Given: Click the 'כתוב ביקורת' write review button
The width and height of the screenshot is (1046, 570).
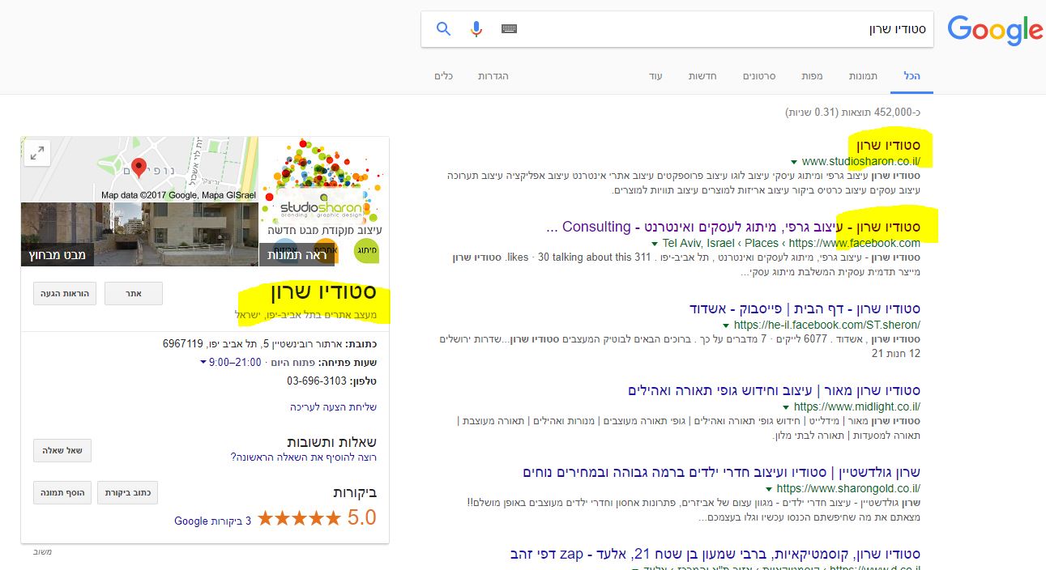Looking at the screenshot, I should 128,492.
